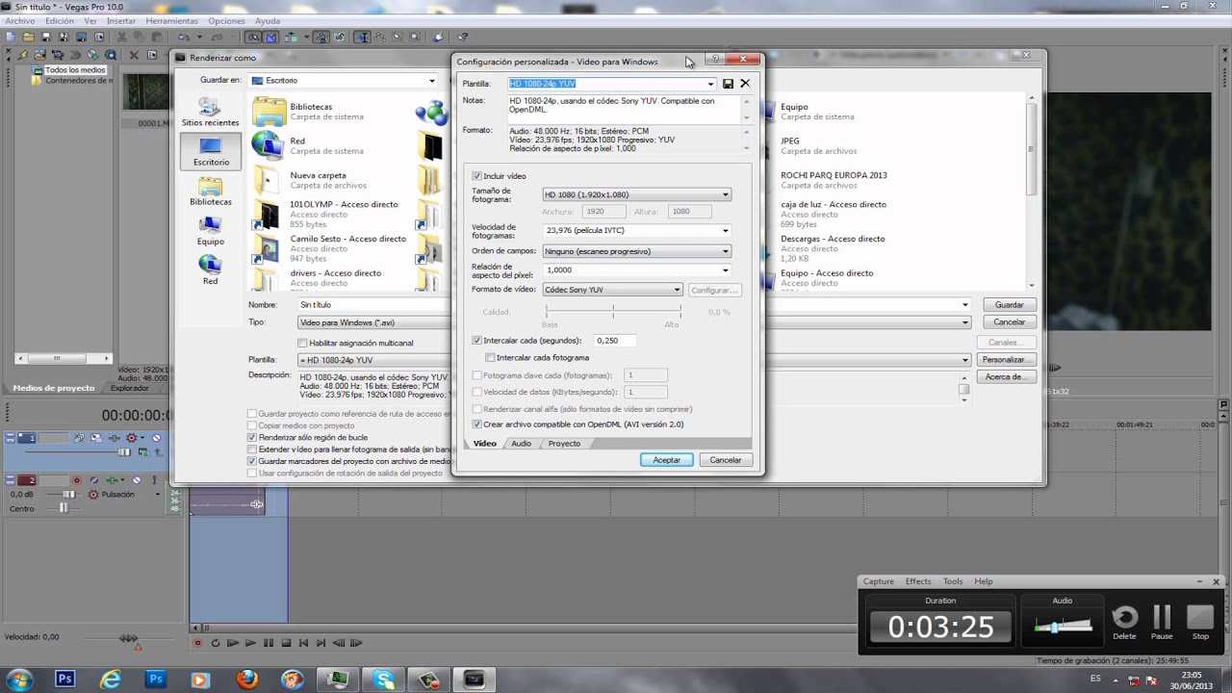Click Stop in the Vegas transport bar
Viewport: 1232px width, 693px height.
click(x=286, y=643)
